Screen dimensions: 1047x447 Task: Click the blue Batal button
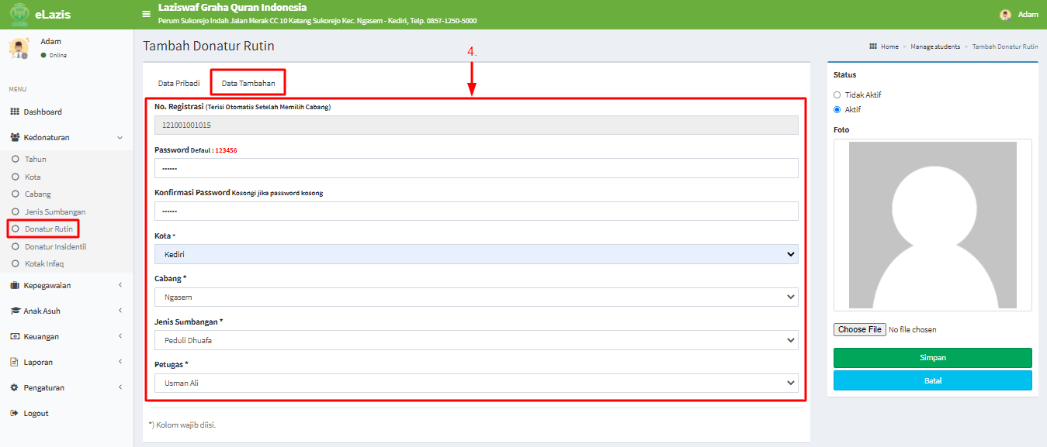(933, 380)
